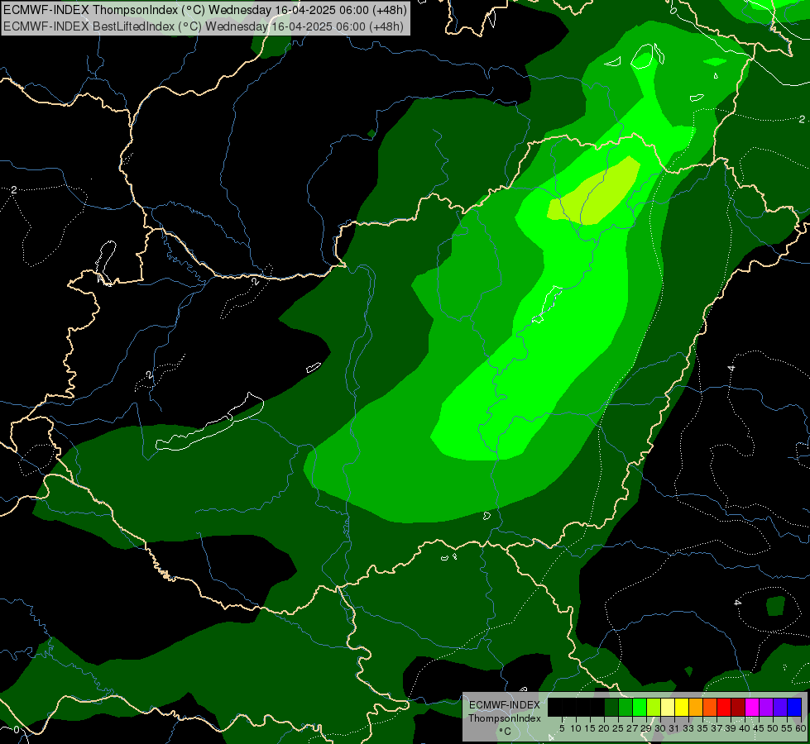The width and height of the screenshot is (810, 744).
Task: Select the magenta 40–45 legend swatch
Action: pyautogui.click(x=753, y=707)
